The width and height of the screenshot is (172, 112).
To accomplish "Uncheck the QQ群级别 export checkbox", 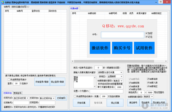I will [x=130, y=82].
